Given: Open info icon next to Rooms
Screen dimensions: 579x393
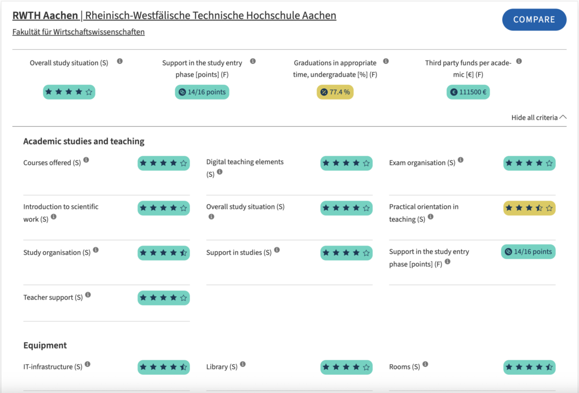Looking at the screenshot, I should point(425,364).
